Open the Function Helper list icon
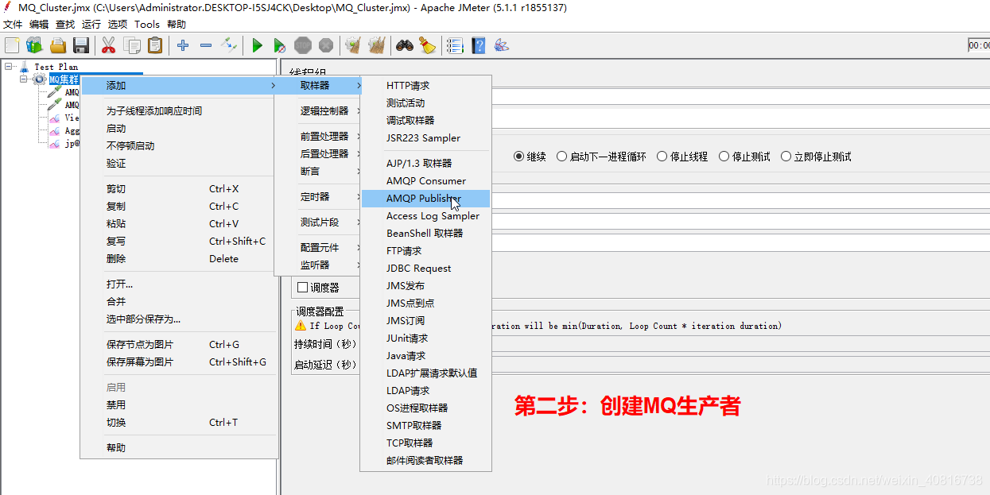The image size is (990, 495). 455,45
